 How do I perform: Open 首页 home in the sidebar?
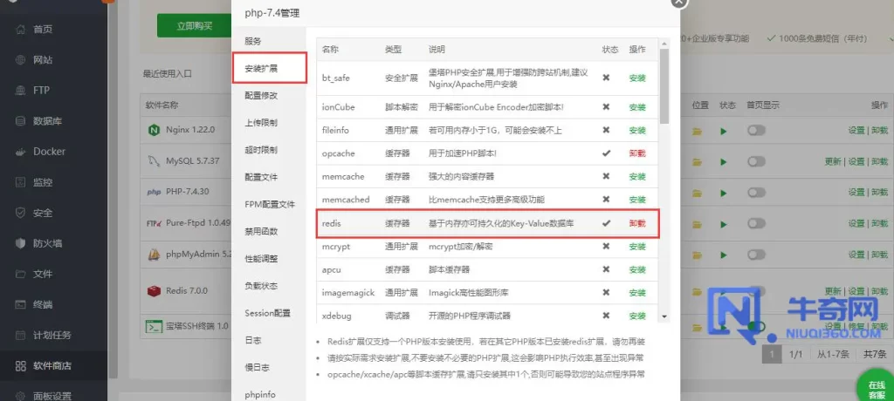coord(42,29)
